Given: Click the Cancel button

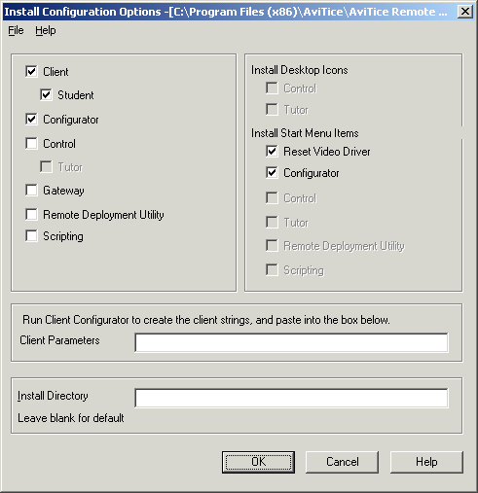Looking at the screenshot, I should [x=342, y=462].
